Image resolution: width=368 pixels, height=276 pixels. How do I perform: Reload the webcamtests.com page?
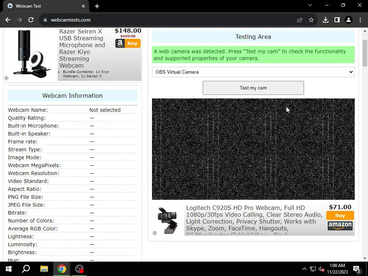click(x=31, y=20)
